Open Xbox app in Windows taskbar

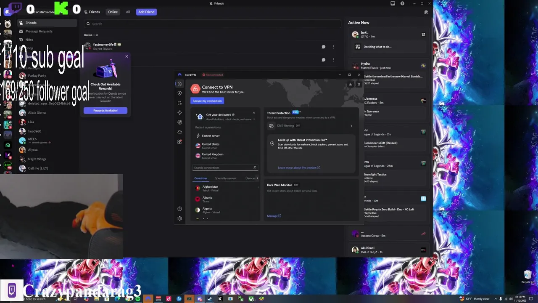tap(251, 299)
